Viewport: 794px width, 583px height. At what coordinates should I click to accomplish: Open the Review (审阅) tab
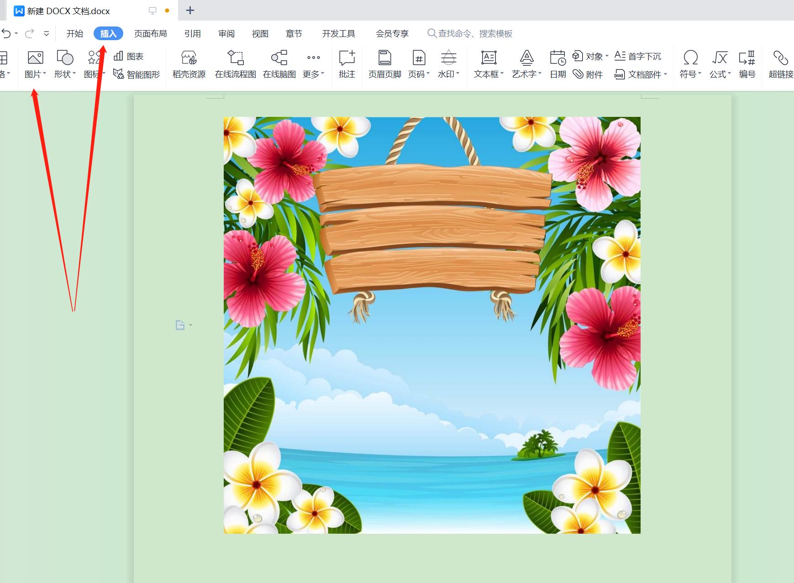pyautogui.click(x=226, y=33)
